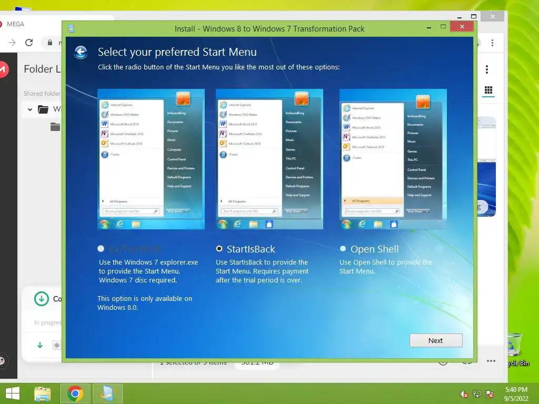This screenshot has width=539, height=404.
Task: Select the StartIsBack radio button
Action: [219, 248]
